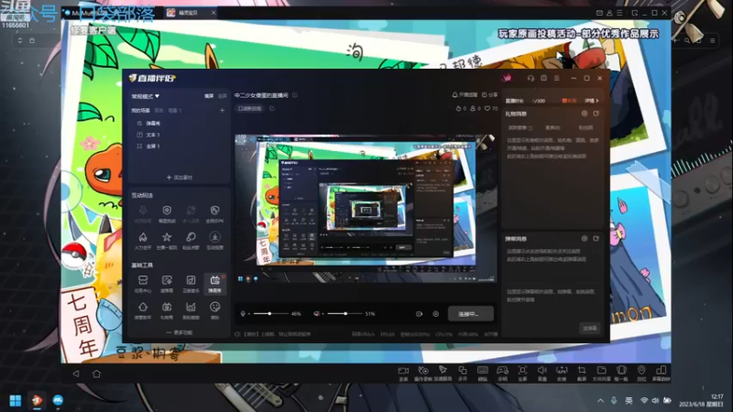Select first tab in 礼物消息 panel

[520, 127]
